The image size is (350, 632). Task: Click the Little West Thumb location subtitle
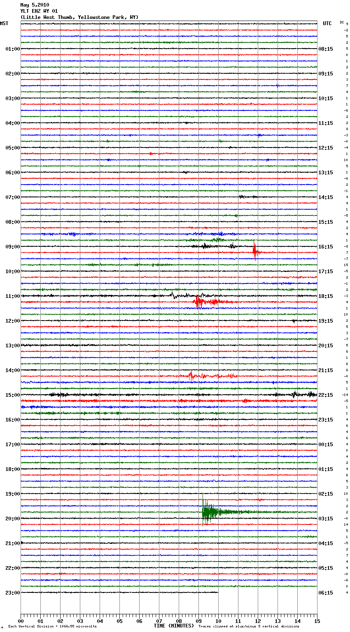(79, 17)
